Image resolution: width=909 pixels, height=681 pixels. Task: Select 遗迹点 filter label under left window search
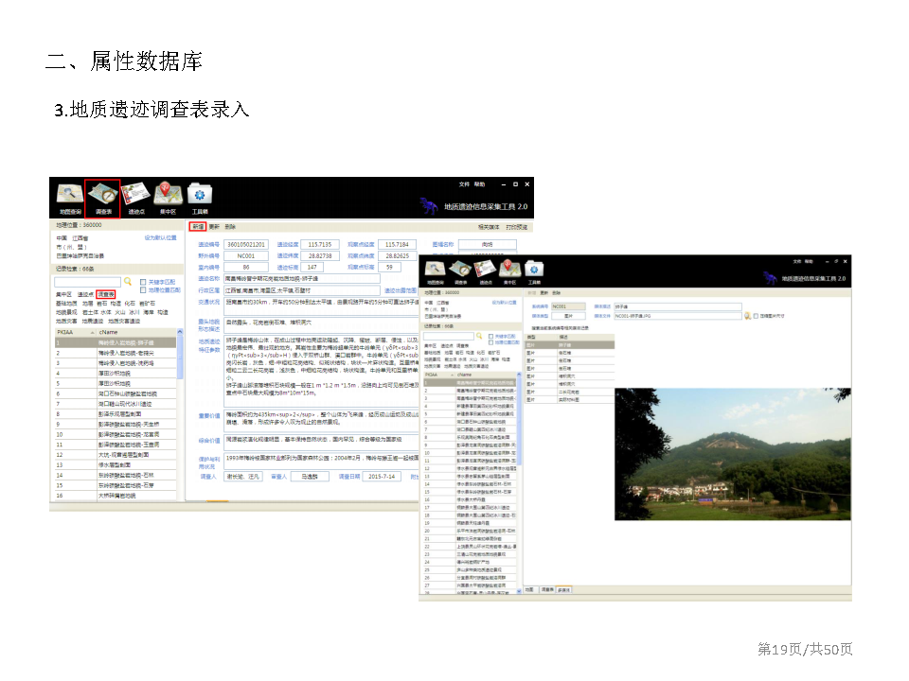pos(85,294)
